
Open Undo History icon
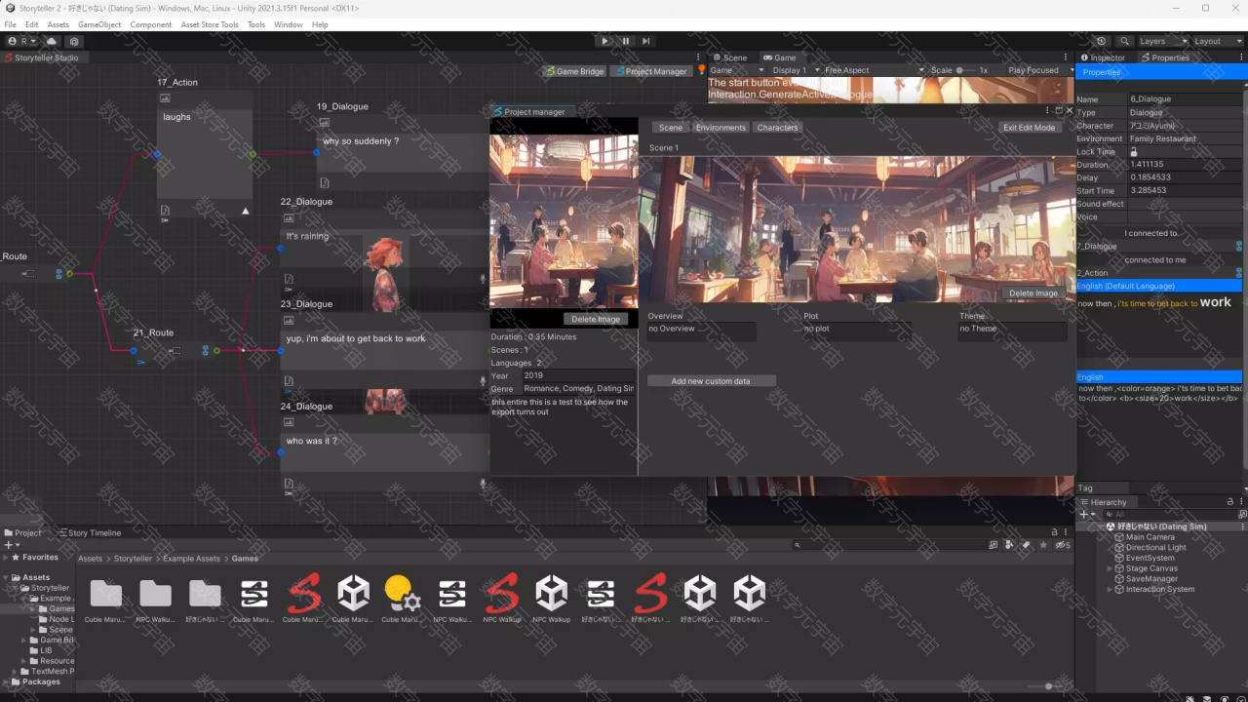1102,41
